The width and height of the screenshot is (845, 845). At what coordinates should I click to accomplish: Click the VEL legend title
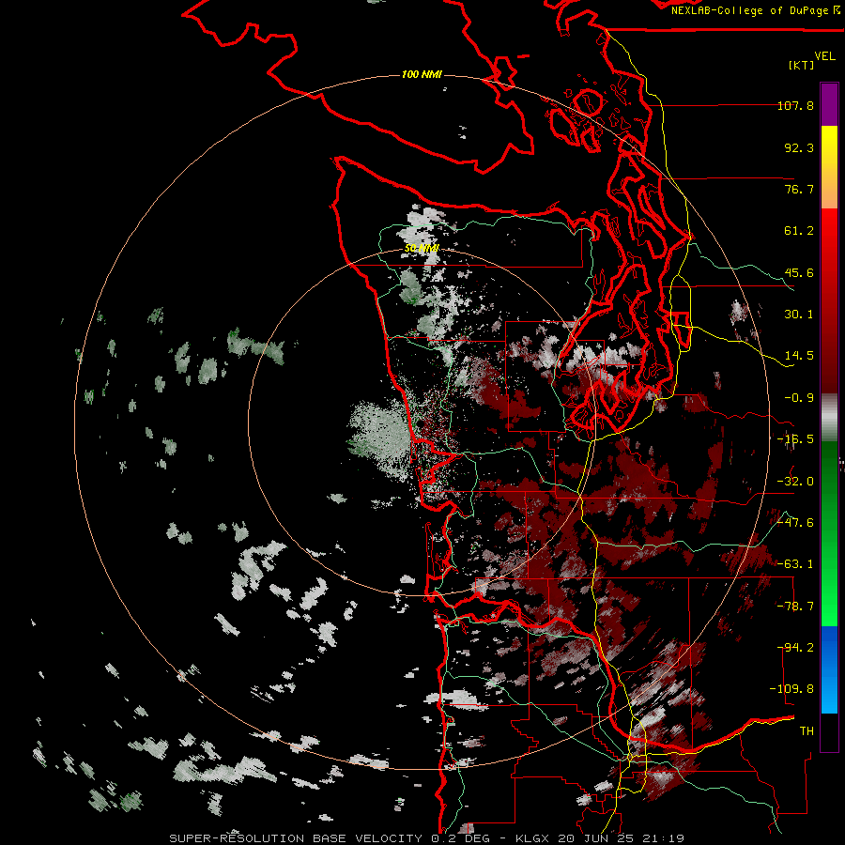(x=824, y=56)
